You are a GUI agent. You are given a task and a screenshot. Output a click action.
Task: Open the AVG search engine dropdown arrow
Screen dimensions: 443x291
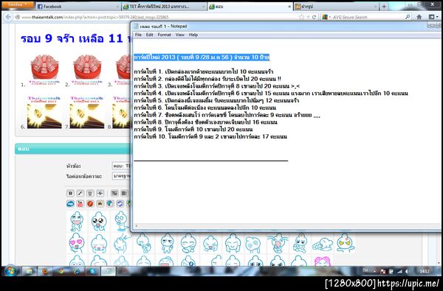(x=330, y=18)
